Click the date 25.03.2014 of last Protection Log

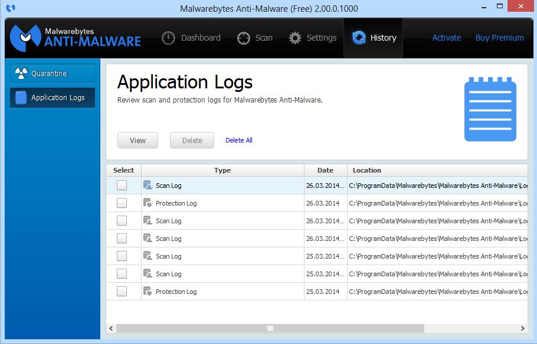(323, 292)
